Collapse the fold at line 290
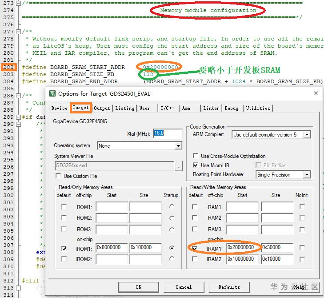 (x=19, y=124)
